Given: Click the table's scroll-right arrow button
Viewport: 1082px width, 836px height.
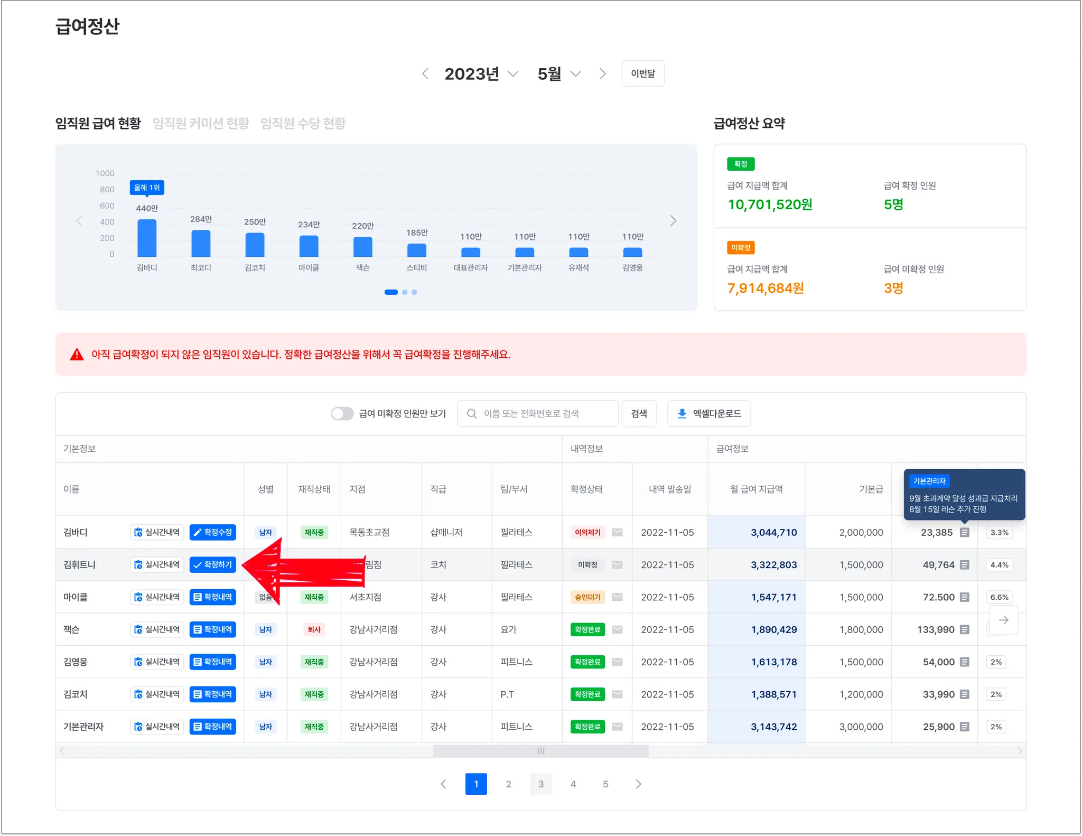Looking at the screenshot, I should 1003,620.
